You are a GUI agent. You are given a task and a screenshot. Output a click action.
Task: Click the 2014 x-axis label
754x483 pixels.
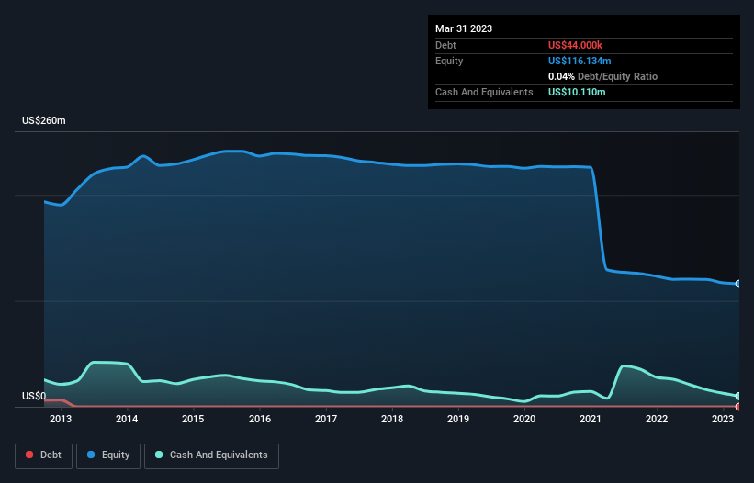(x=127, y=419)
